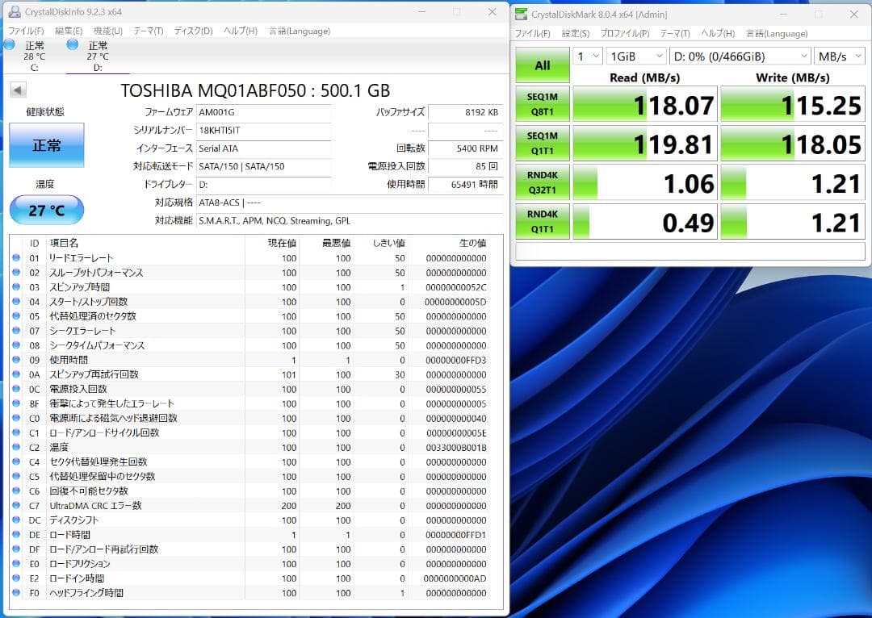Click the health status 正常 button
This screenshot has width=872, height=618.
47,145
